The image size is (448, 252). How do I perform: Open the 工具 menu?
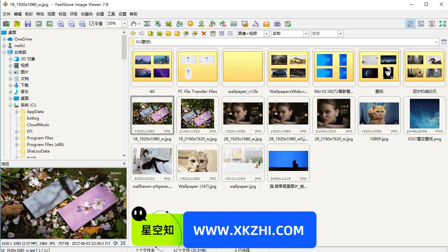click(111, 14)
